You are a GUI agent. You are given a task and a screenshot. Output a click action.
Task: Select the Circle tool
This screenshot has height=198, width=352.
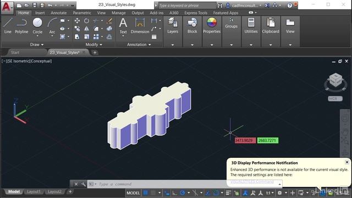pos(37,25)
